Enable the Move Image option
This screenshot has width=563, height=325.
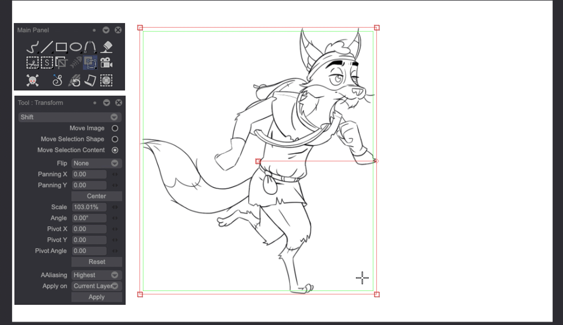[115, 128]
